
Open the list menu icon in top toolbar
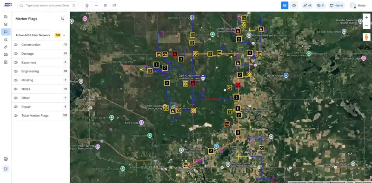point(105,5)
